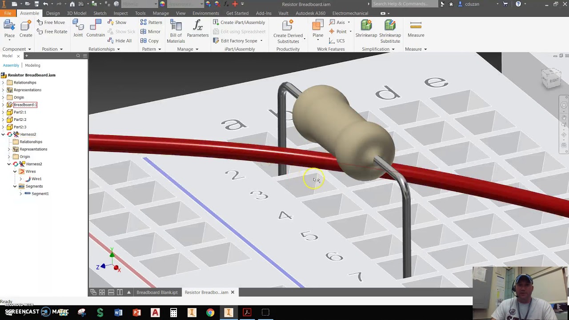Open the File menu
This screenshot has width=569, height=320.
[8, 13]
